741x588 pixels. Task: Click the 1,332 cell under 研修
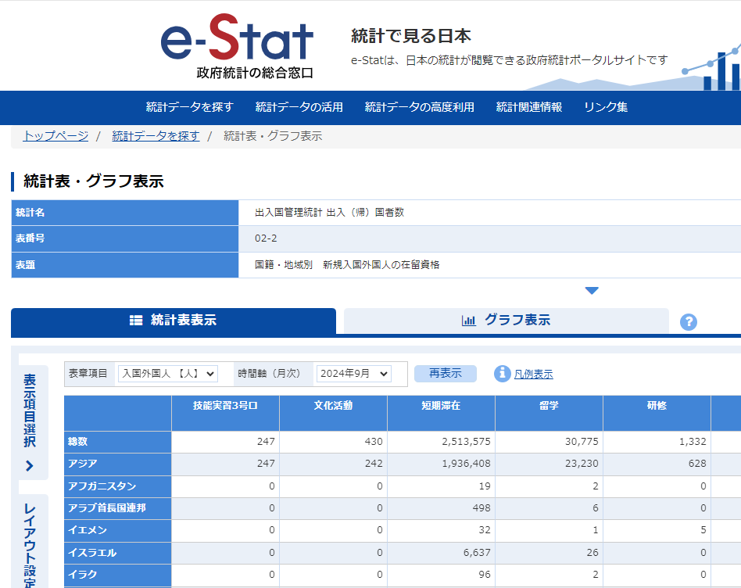coord(657,442)
